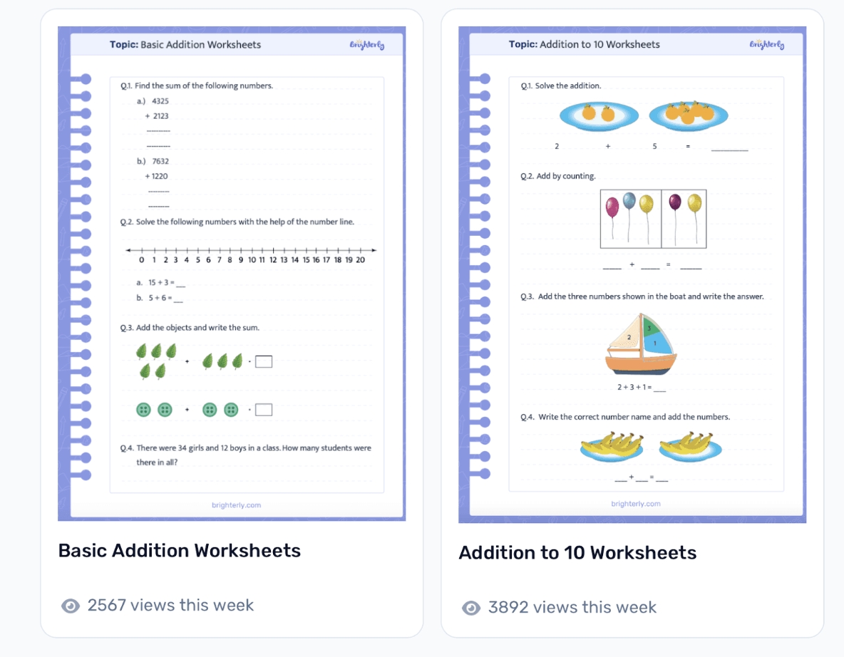Click the Brighterly logo on Basic Addition worksheet
844x657 pixels.
367,45
